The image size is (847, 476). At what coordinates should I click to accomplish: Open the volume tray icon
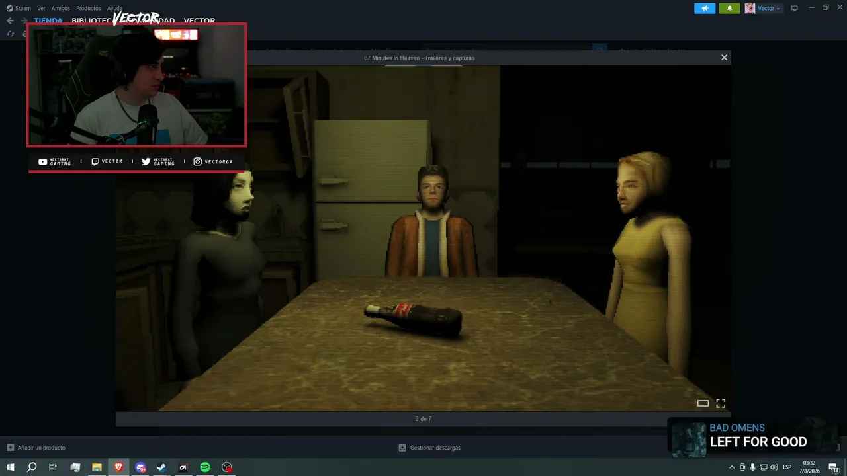tap(774, 467)
